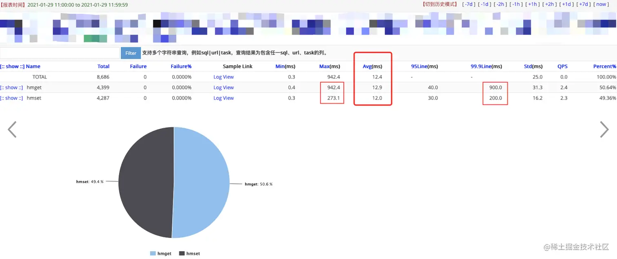The width and height of the screenshot is (617, 259).
Task: Sort by the QPS column header
Action: click(562, 66)
